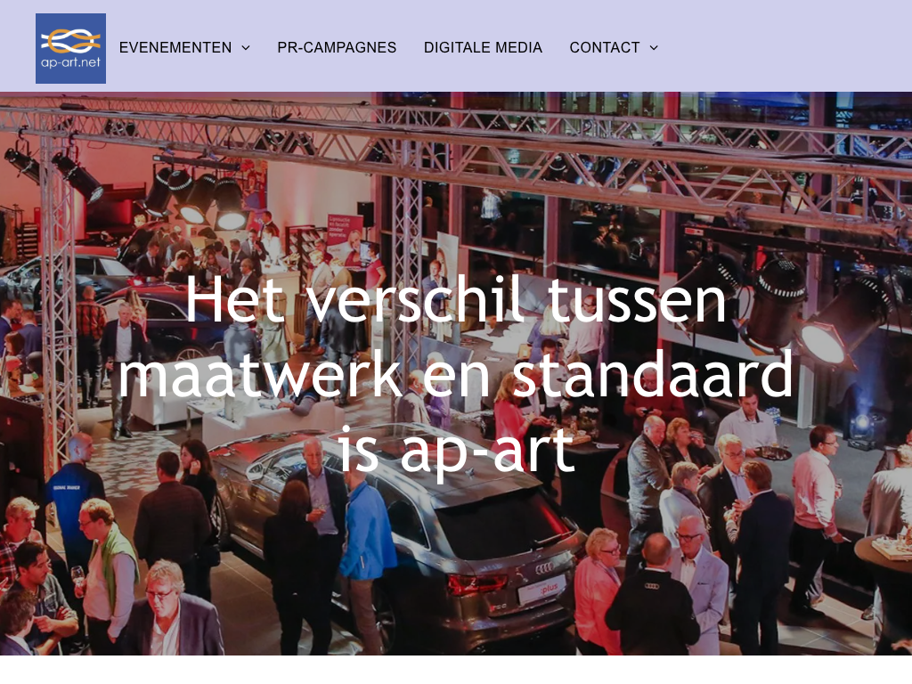
Task: Go to the PR-Campagnes page
Action: [337, 48]
